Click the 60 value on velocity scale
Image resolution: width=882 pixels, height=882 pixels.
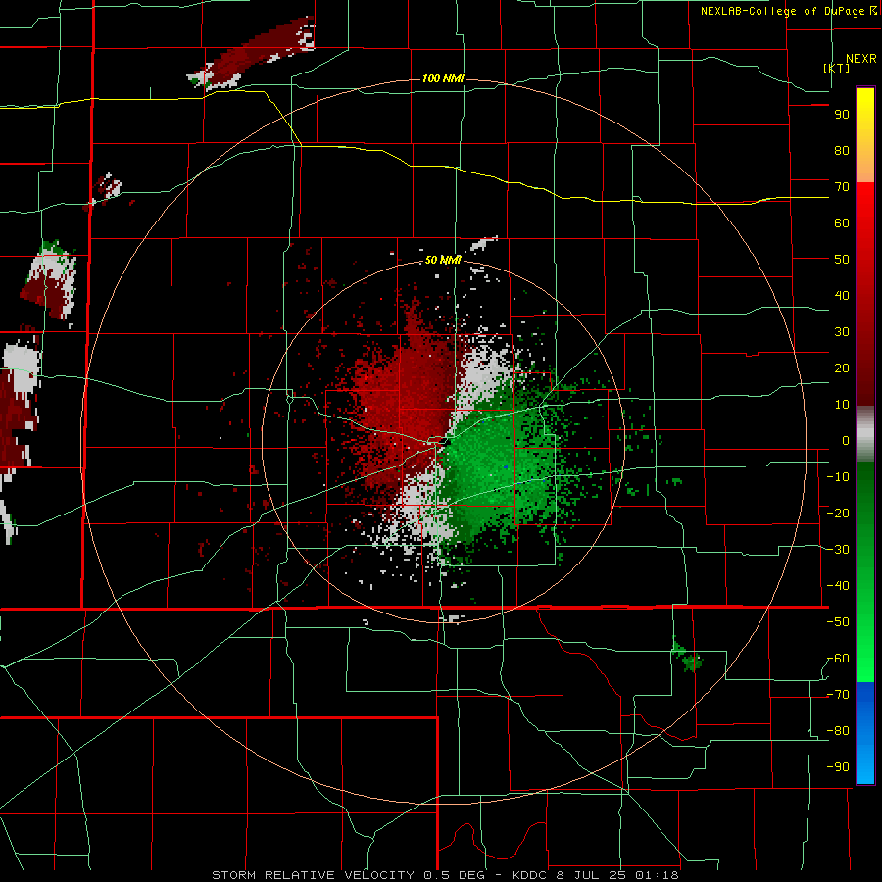click(x=842, y=223)
